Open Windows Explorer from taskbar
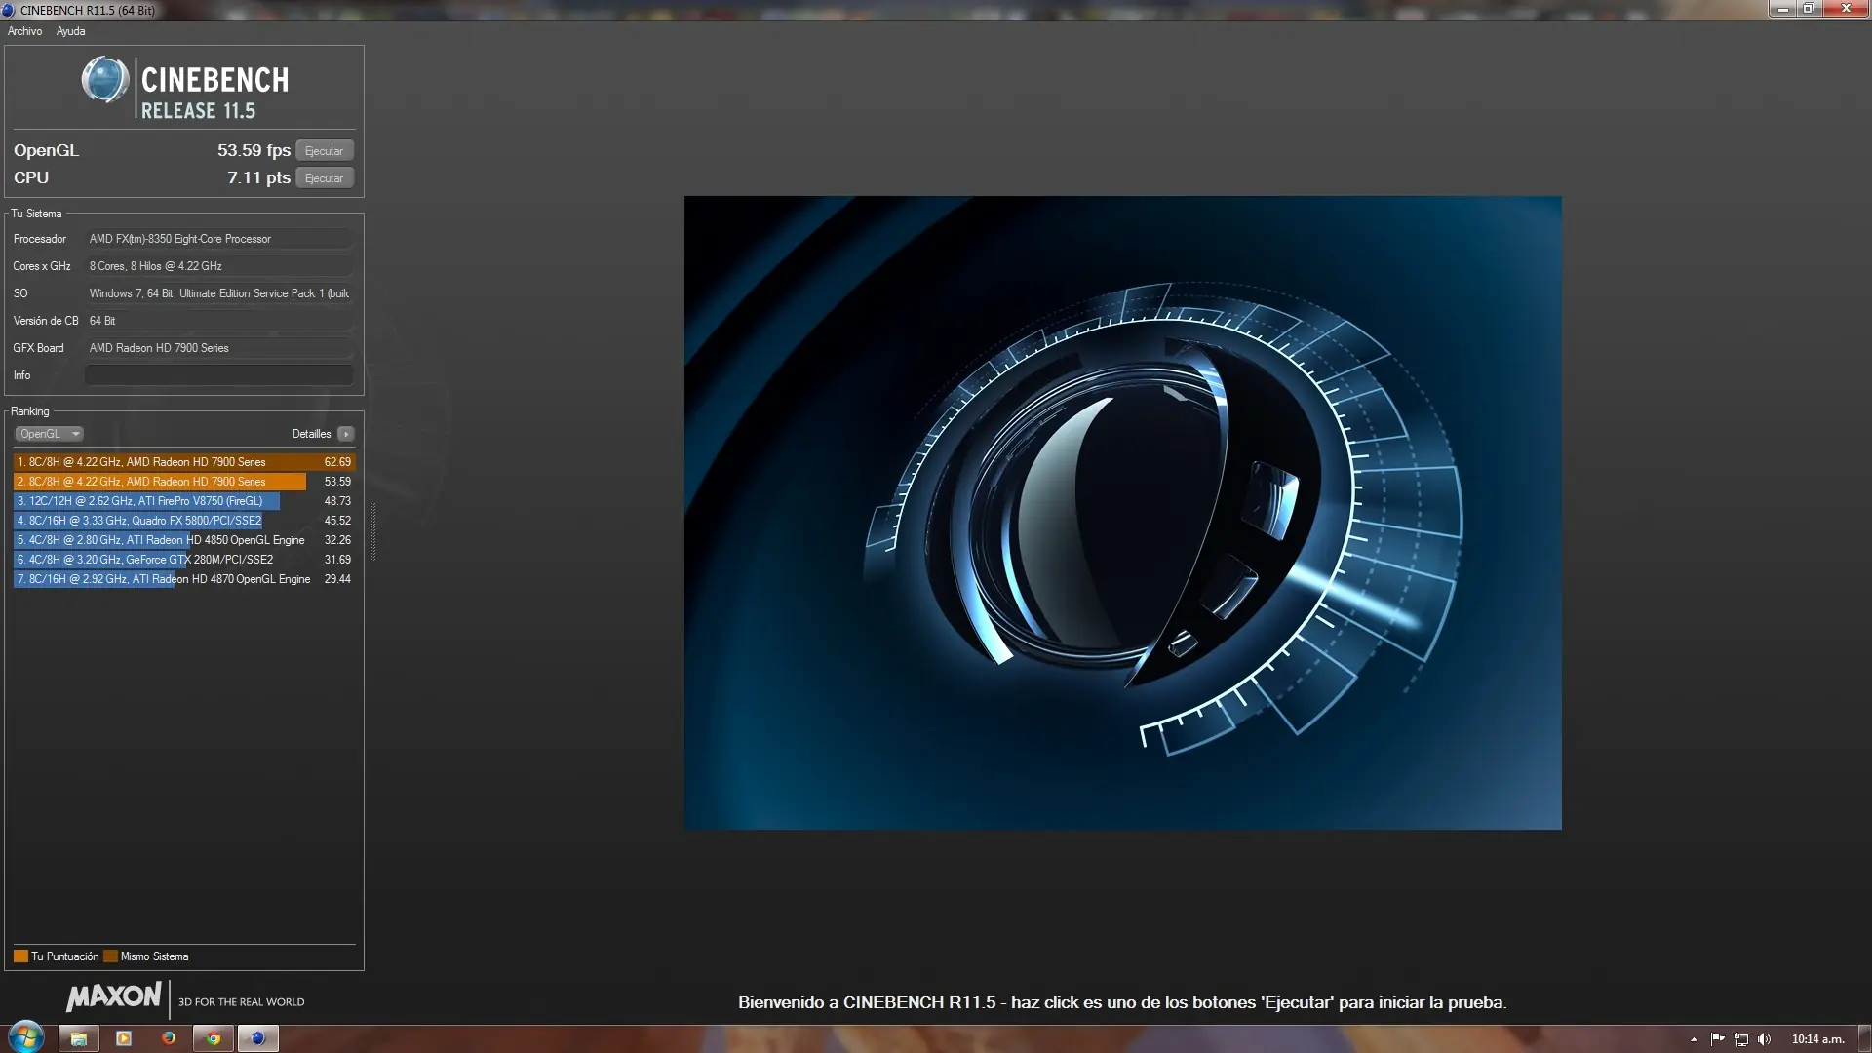Viewport: 1872px width, 1053px height. (79, 1038)
